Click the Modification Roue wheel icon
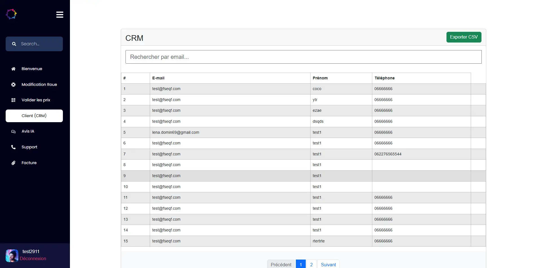 point(13,84)
